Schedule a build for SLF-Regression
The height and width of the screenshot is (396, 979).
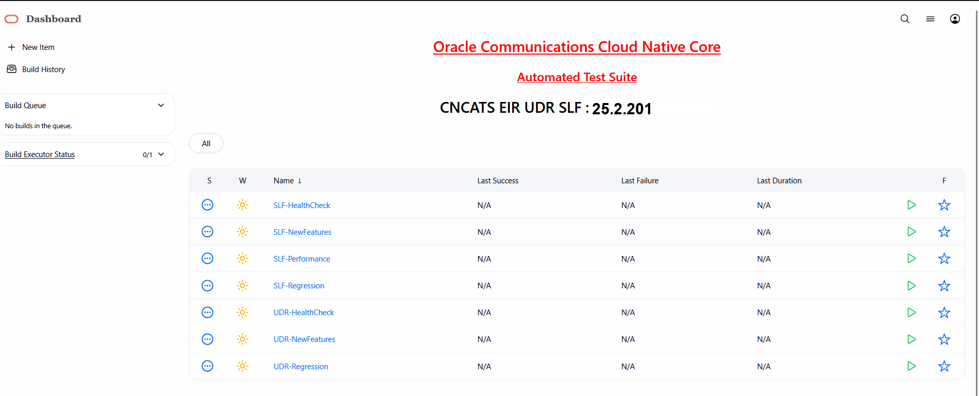(x=912, y=286)
